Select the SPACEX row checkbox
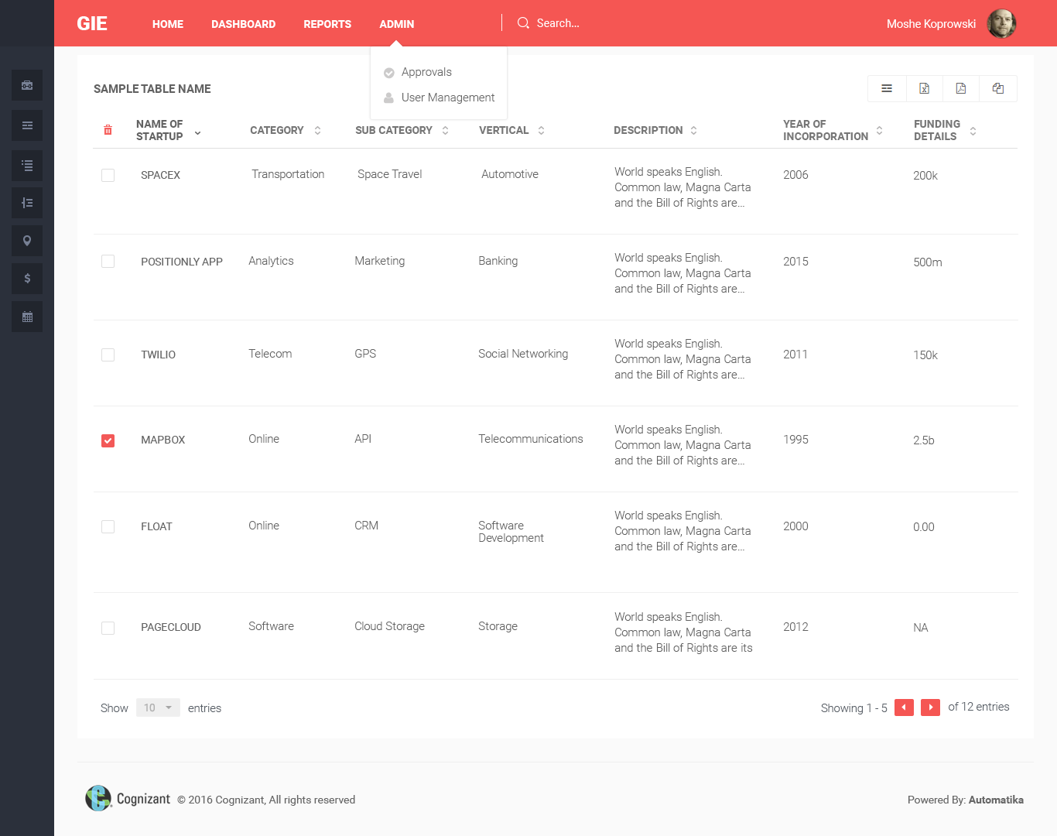The width and height of the screenshot is (1057, 836). click(x=108, y=175)
